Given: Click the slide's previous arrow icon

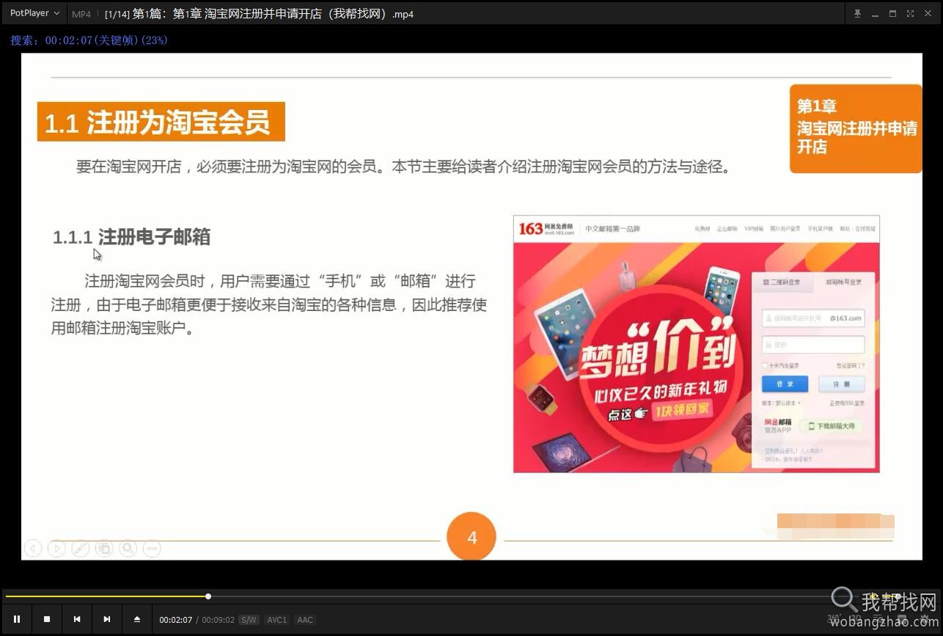Looking at the screenshot, I should tap(32, 548).
